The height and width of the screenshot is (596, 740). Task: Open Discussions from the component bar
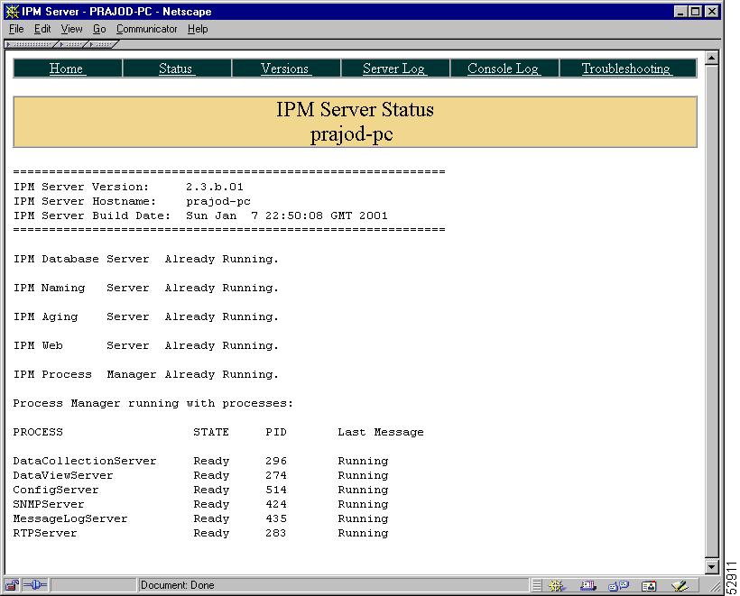(x=617, y=584)
